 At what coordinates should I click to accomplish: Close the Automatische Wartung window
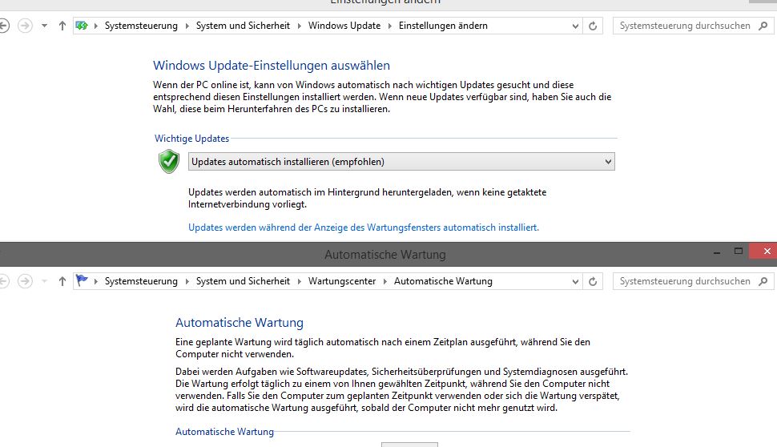[763, 251]
